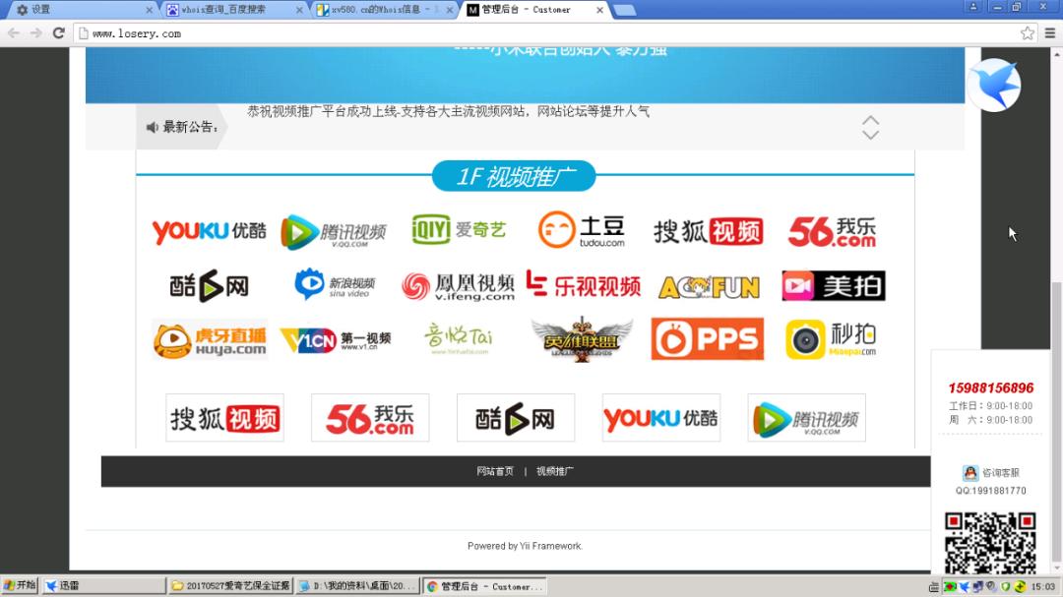Open Chrome menu hamburger button
The height and width of the screenshot is (597, 1063).
click(1049, 33)
